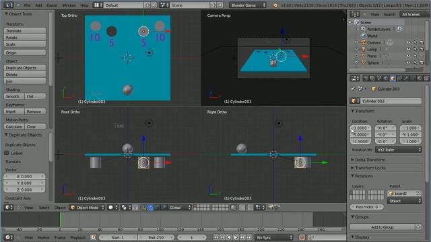The image size is (431, 242).
Task: Click the screen layout browse icon
Action: 98,5
